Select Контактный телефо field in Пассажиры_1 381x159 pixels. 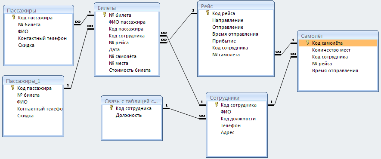click(x=40, y=109)
